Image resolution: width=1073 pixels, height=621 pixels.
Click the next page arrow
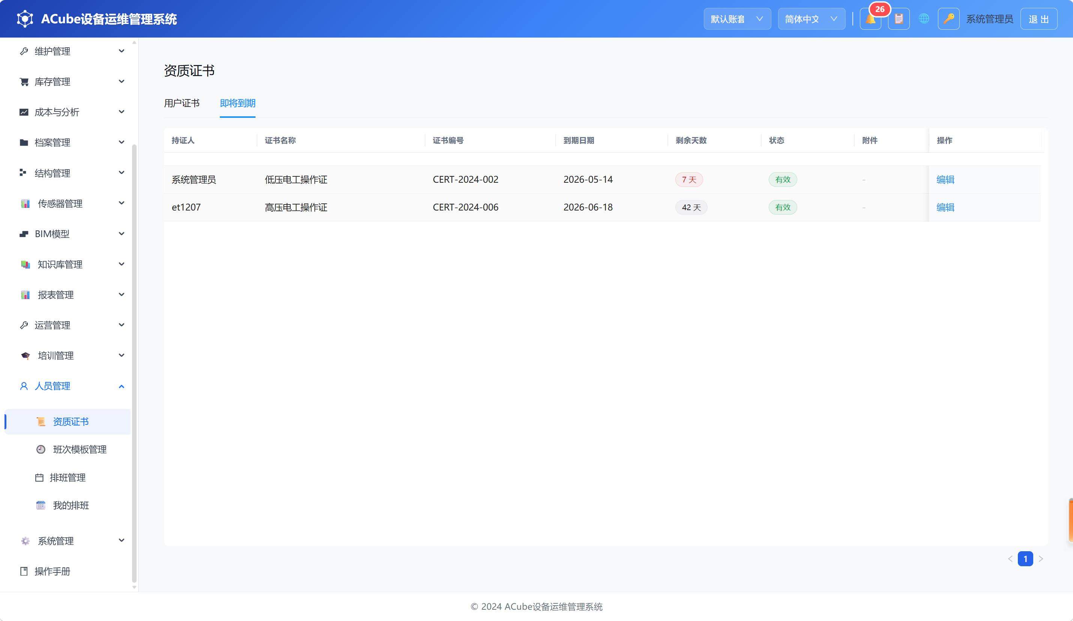(1041, 559)
